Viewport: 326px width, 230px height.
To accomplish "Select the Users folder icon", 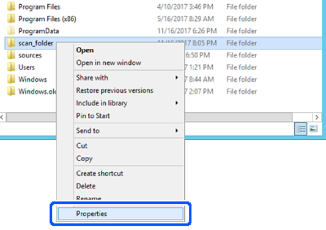I will point(11,67).
